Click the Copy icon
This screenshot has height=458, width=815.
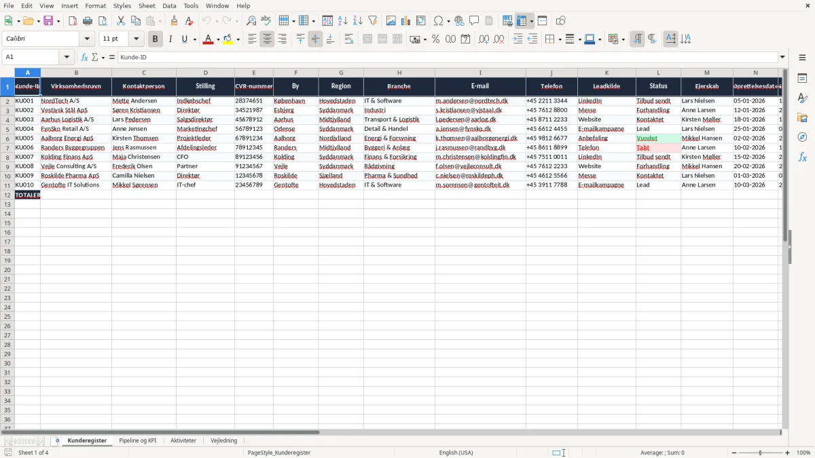[136, 21]
